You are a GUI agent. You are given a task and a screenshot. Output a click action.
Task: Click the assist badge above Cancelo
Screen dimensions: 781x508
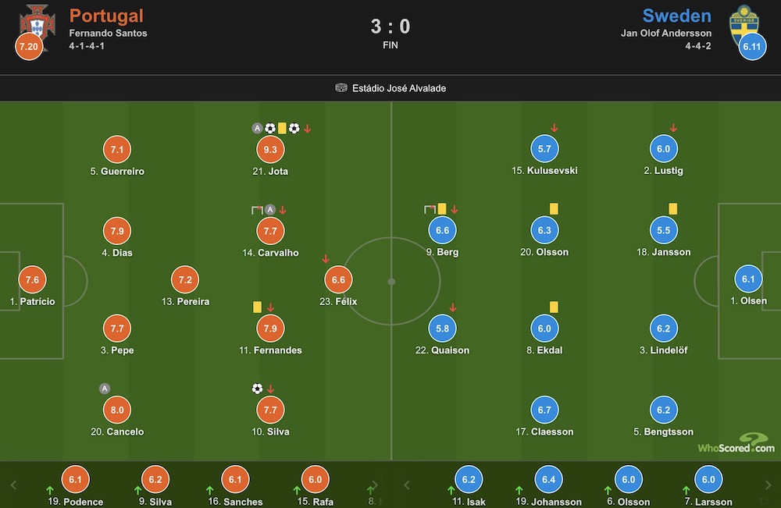point(104,389)
